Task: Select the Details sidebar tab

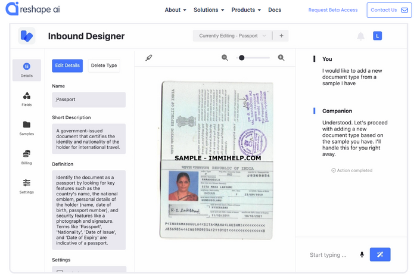Action: (27, 70)
